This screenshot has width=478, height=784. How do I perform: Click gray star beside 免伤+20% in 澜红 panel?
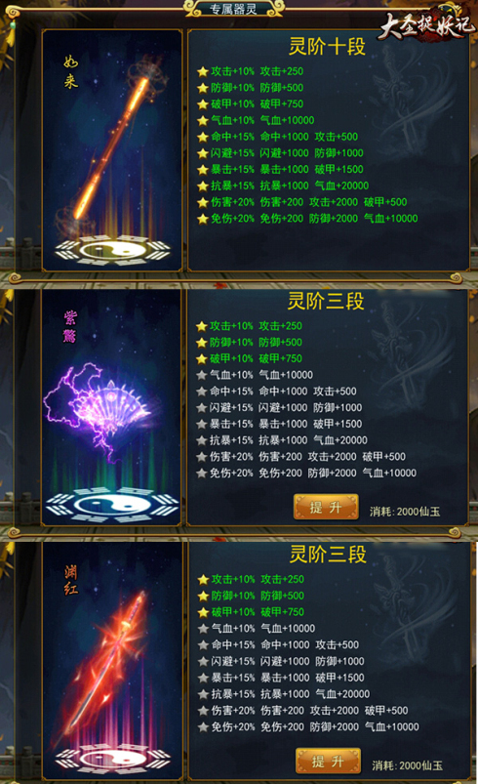[203, 727]
